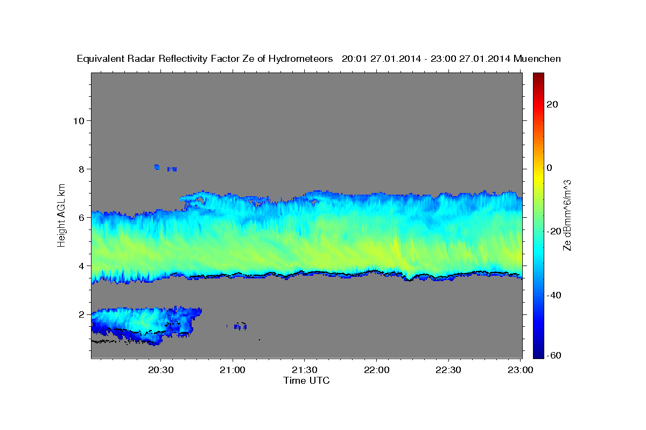Screen dimensions: 646x430
Task: Click the 21:00 time tick label
Action: tap(233, 370)
